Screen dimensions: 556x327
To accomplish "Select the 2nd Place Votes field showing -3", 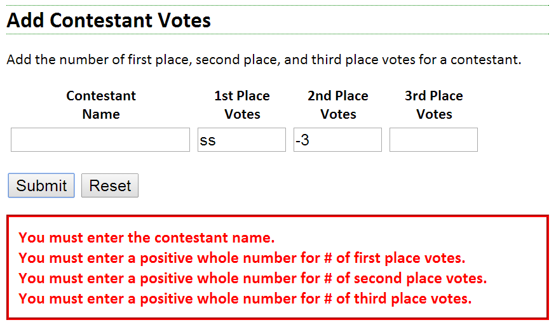I will click(337, 140).
